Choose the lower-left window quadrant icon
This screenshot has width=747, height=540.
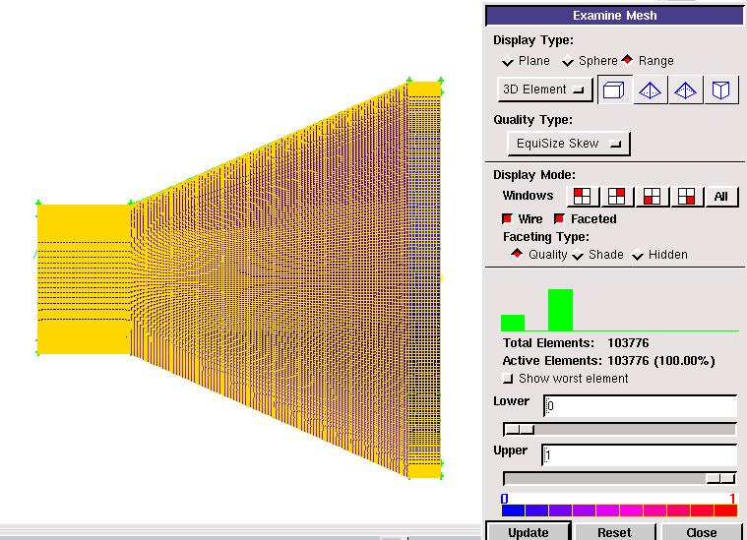652,196
